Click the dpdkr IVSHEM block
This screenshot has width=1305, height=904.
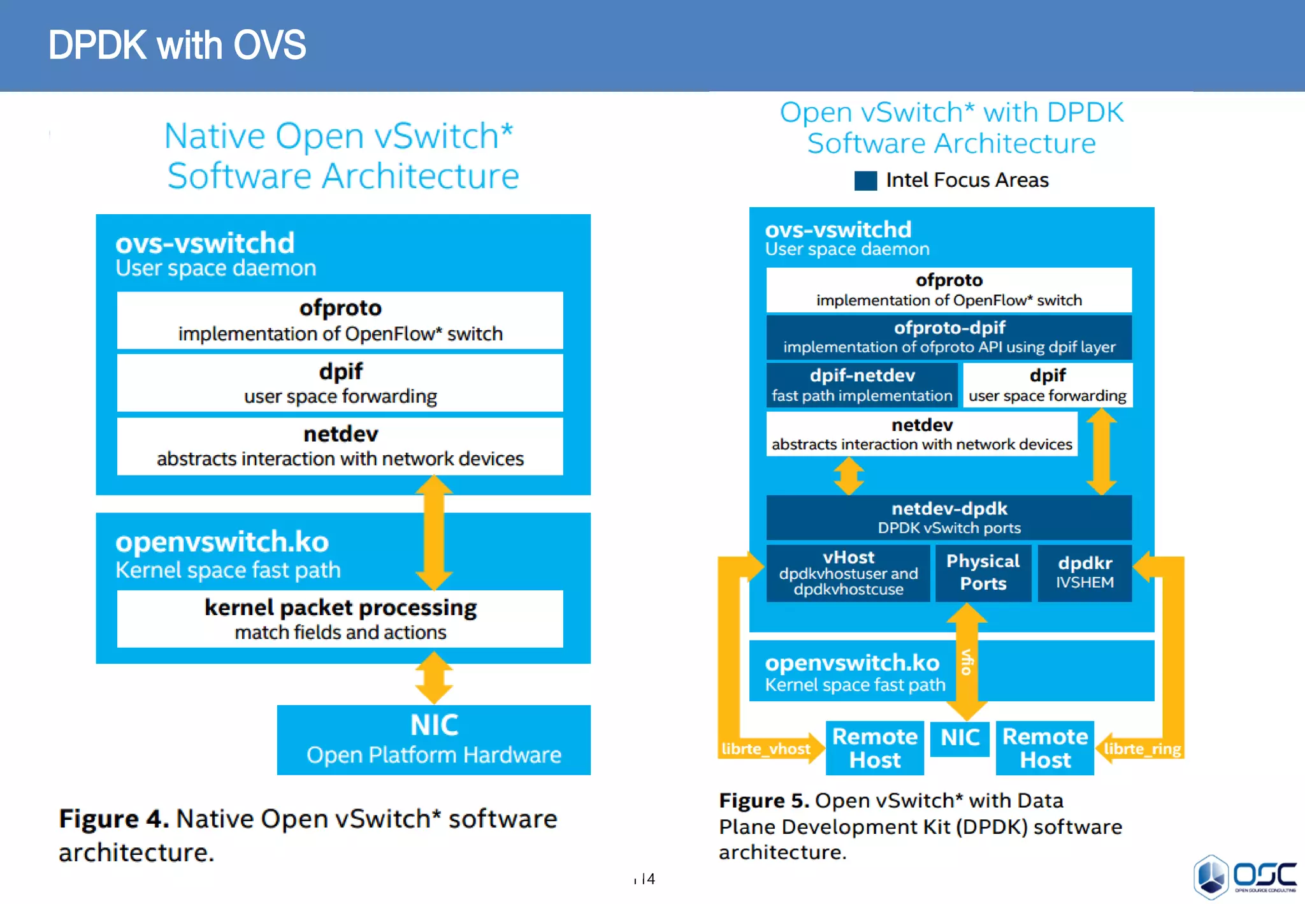tap(1085, 572)
